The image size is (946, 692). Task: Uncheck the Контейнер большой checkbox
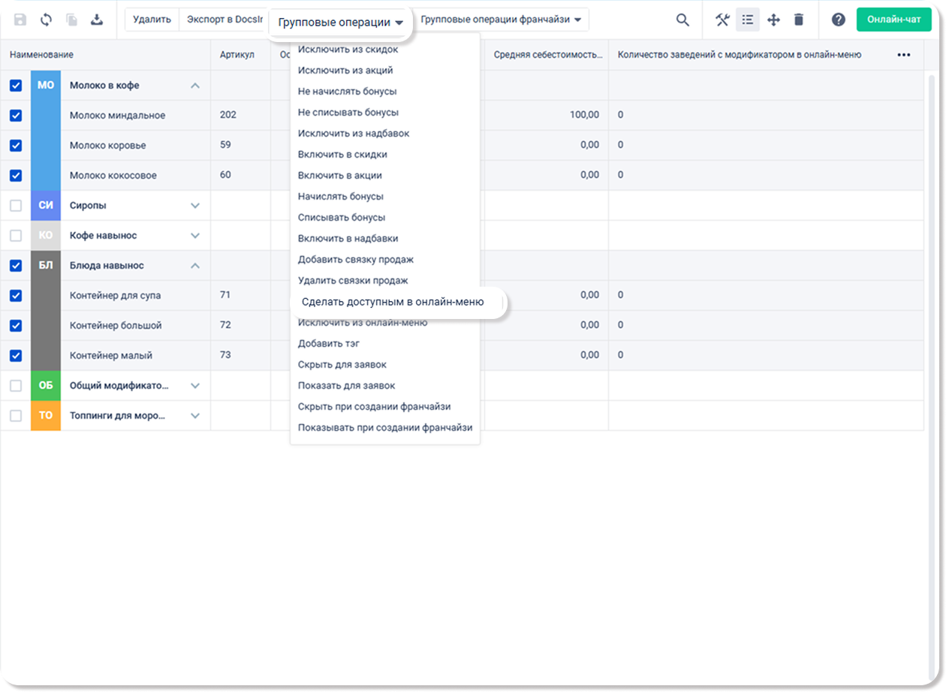pos(16,326)
